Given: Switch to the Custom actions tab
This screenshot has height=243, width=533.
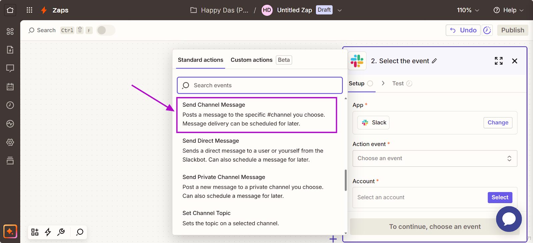Looking at the screenshot, I should coord(252,60).
